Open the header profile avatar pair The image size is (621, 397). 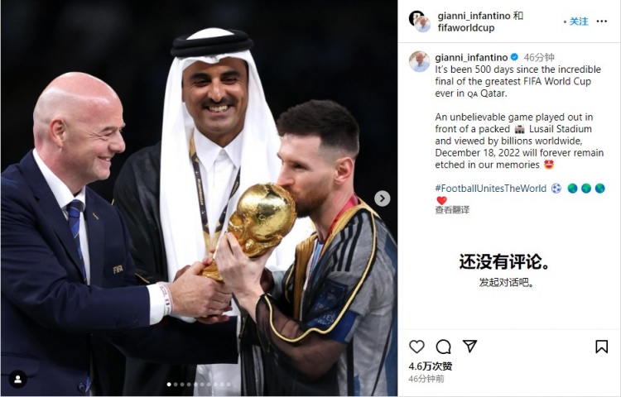pos(420,22)
